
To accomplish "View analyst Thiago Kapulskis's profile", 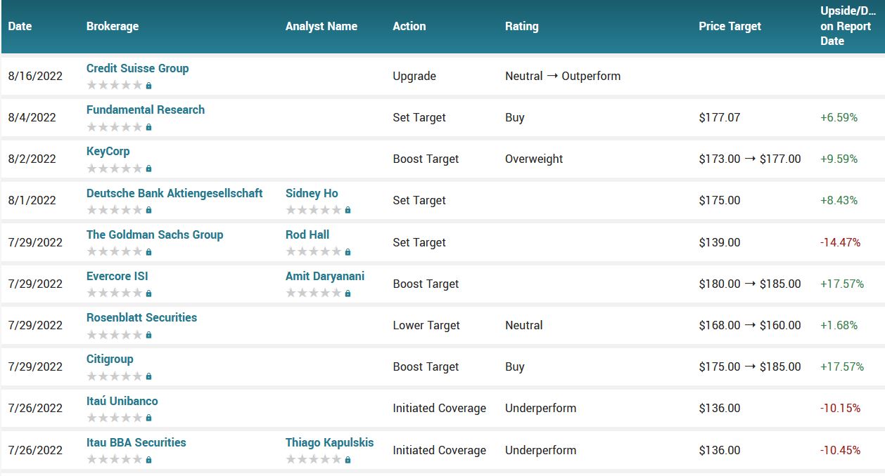I will click(x=330, y=442).
